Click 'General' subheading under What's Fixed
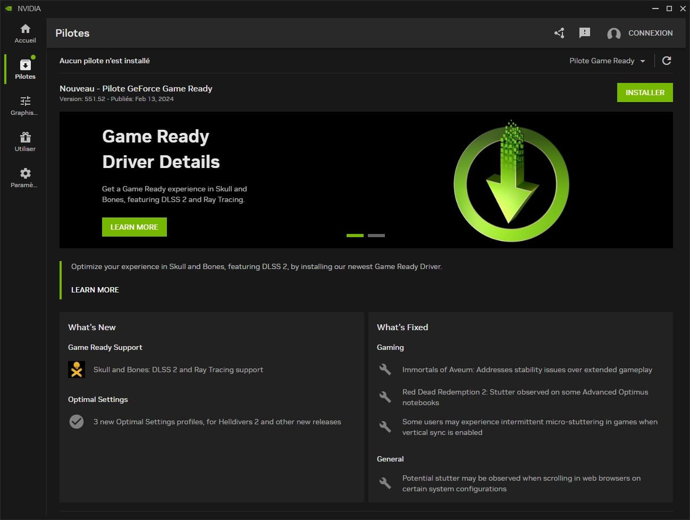The height and width of the screenshot is (520, 690). (390, 459)
